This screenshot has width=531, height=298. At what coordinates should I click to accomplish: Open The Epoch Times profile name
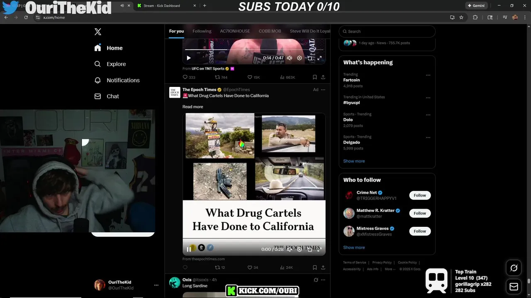coord(199,89)
